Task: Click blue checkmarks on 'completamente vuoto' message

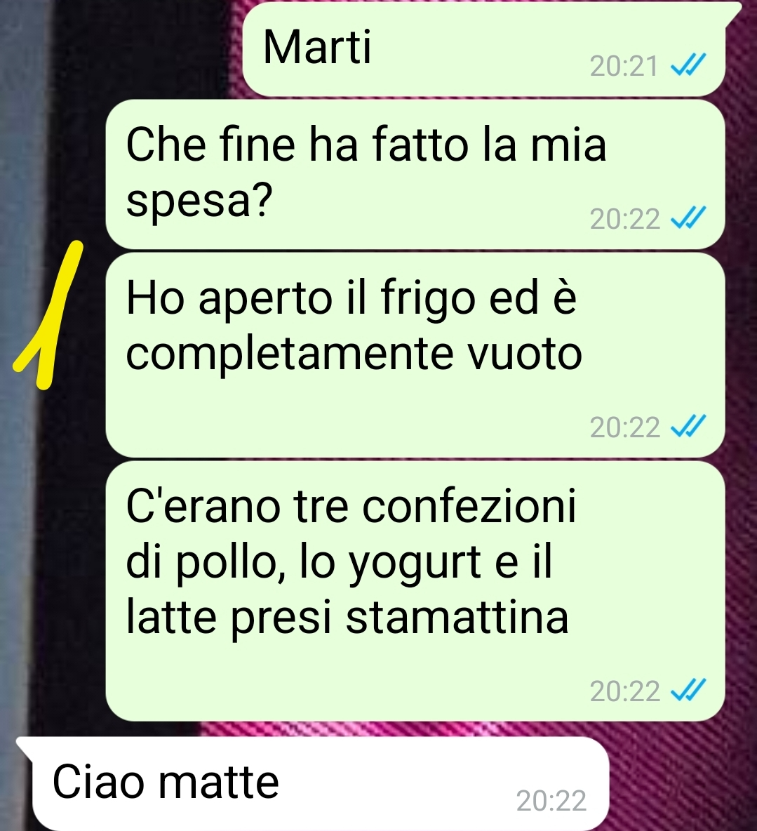Action: [x=688, y=427]
